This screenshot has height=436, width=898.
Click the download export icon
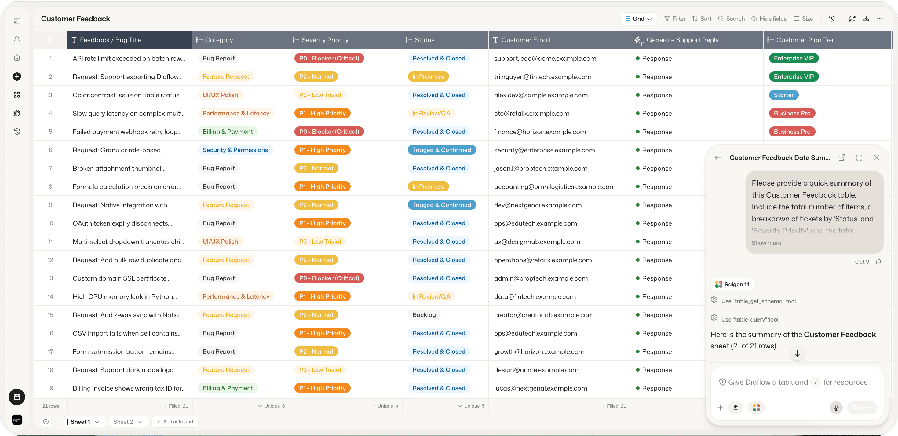(866, 19)
